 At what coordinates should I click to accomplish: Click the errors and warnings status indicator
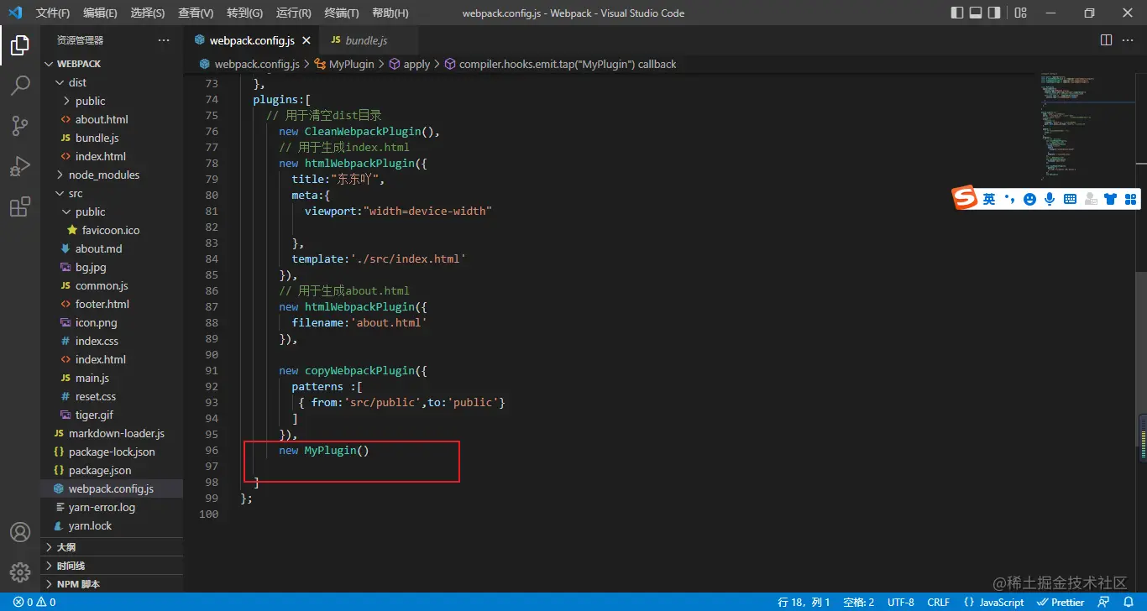(34, 603)
